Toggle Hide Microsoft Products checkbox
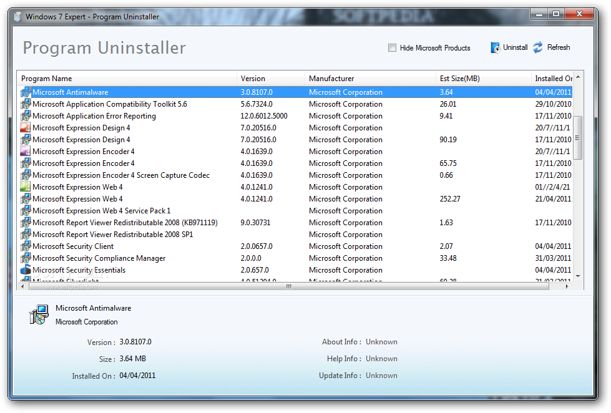 tap(392, 48)
